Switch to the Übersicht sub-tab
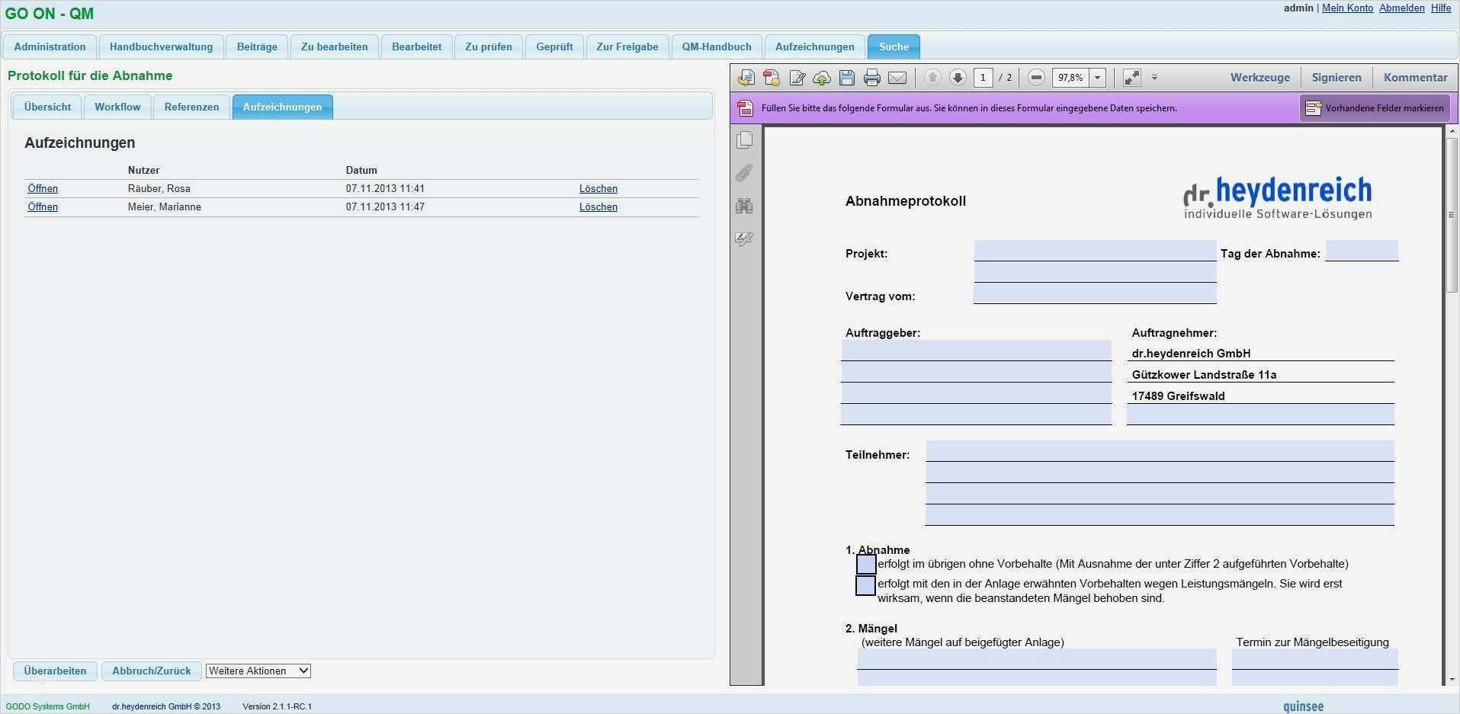 point(47,107)
